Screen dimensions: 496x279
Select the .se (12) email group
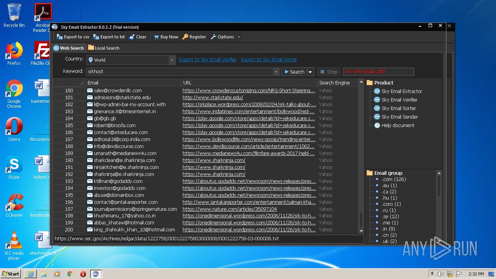[390, 217]
